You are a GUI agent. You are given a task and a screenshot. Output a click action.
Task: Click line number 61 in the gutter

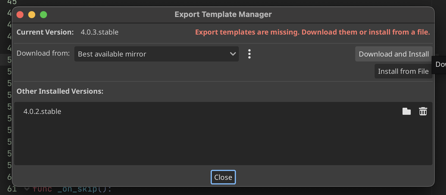[x=12, y=189]
